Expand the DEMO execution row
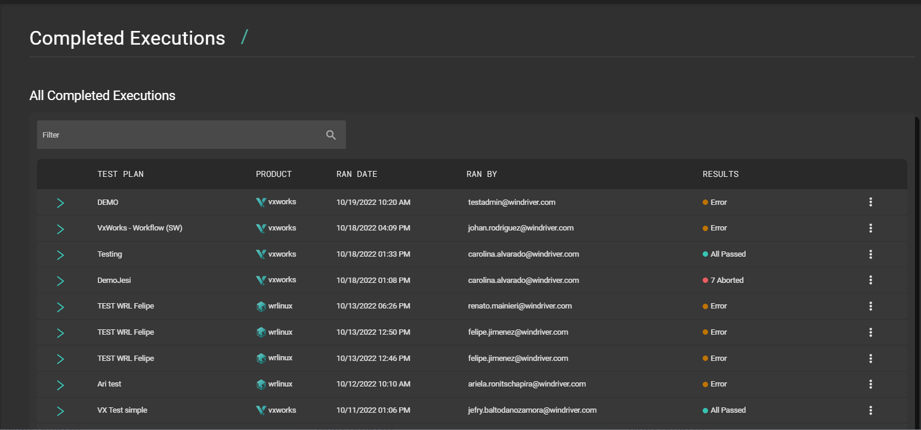The height and width of the screenshot is (430, 921). tap(60, 203)
